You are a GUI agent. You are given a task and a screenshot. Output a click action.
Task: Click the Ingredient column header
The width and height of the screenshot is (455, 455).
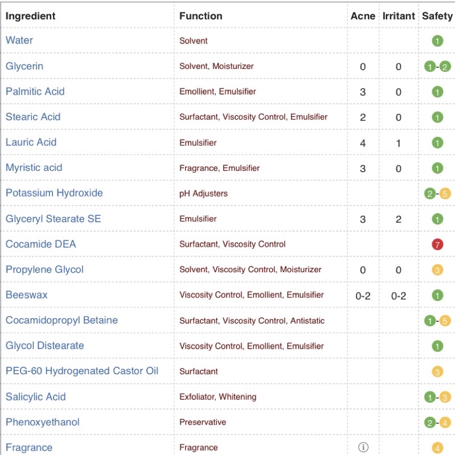coord(31,16)
